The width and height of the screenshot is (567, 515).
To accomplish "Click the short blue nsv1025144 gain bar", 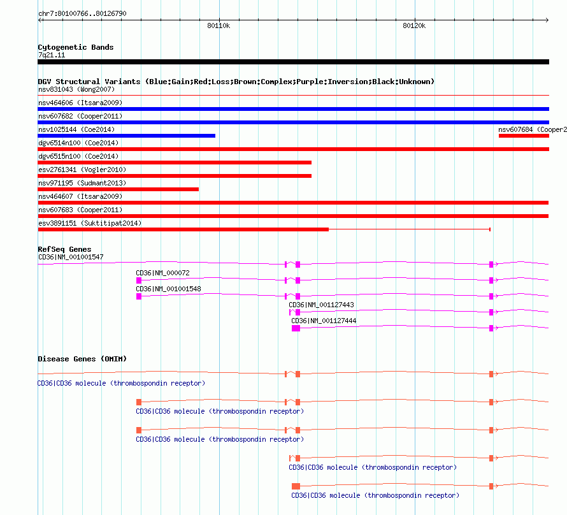I will pos(127,136).
